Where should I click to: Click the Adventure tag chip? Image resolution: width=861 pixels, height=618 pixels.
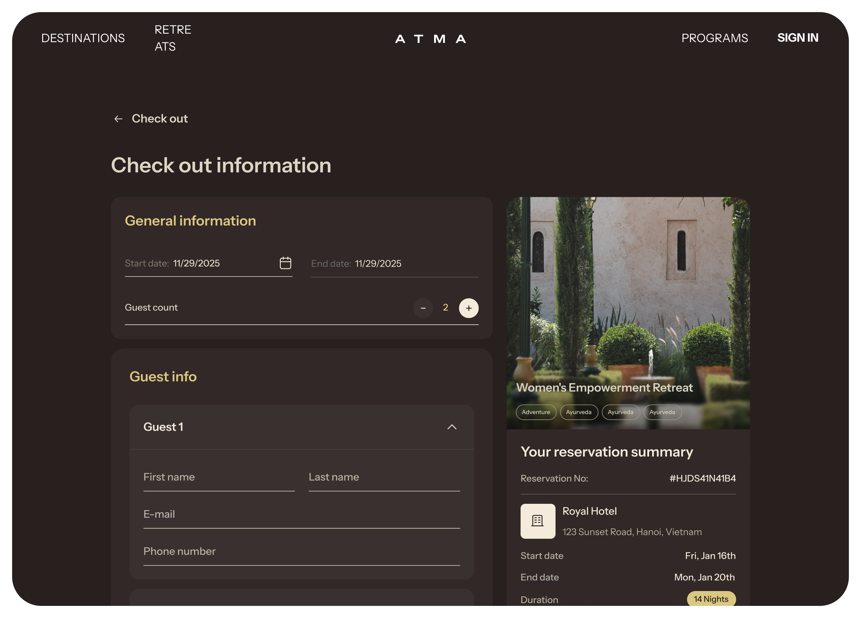[x=536, y=412]
